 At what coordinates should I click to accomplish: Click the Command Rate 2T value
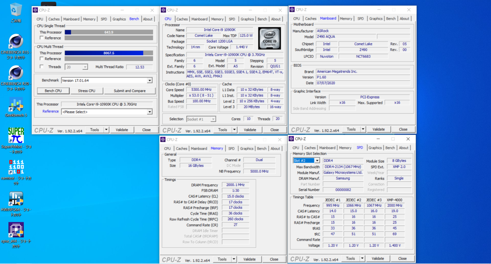click(x=235, y=225)
